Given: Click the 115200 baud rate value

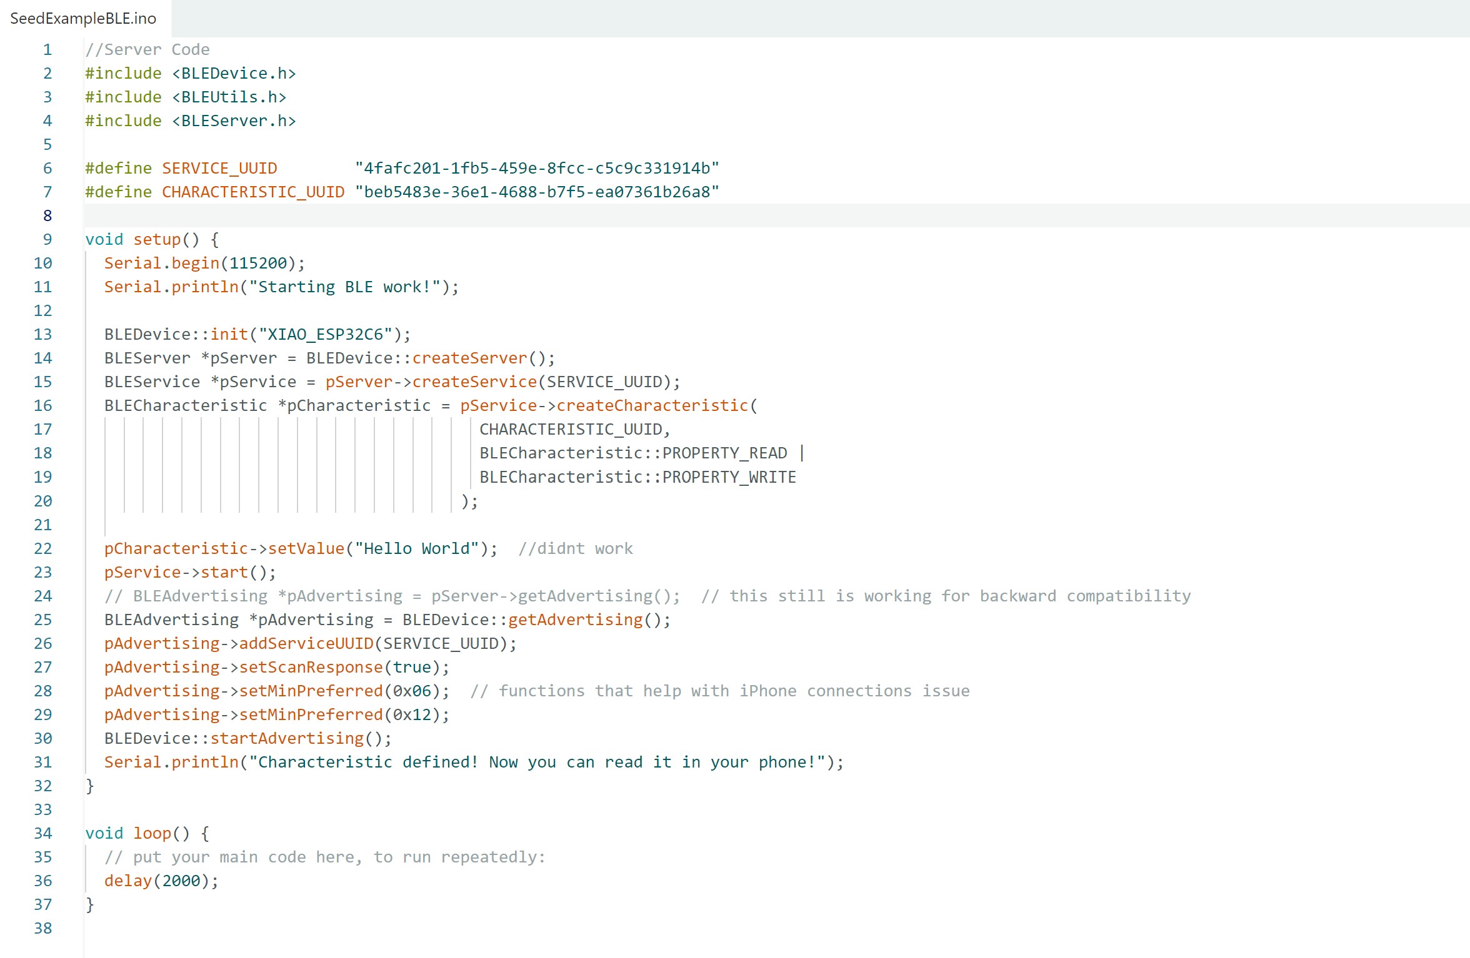Looking at the screenshot, I should (258, 263).
